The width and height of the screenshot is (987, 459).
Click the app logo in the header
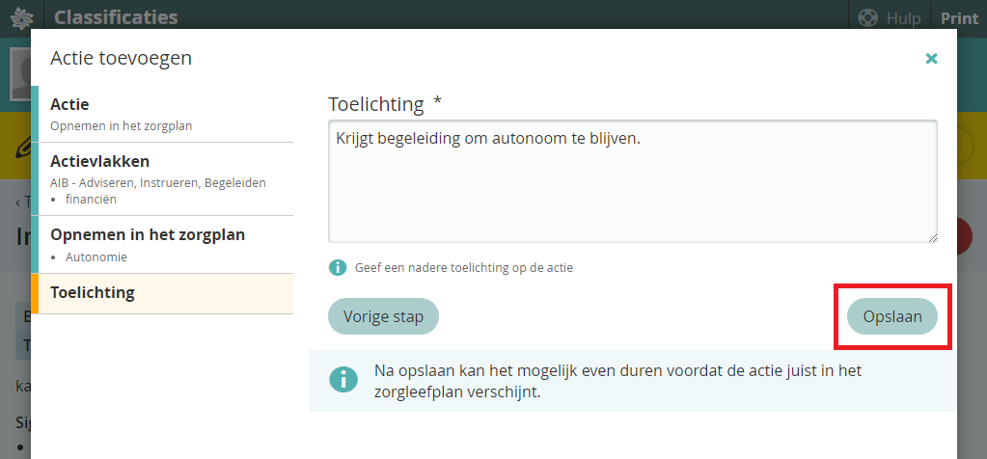pyautogui.click(x=21, y=17)
